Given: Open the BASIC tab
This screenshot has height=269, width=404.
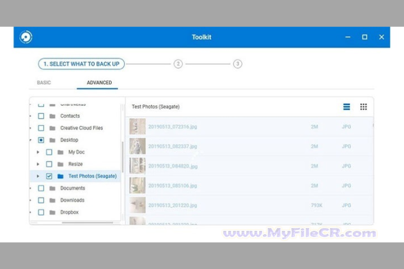Looking at the screenshot, I should click(44, 82).
